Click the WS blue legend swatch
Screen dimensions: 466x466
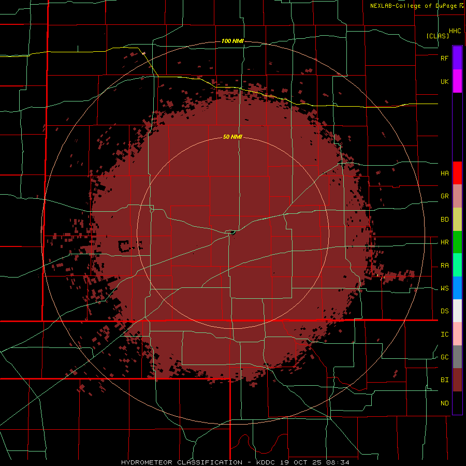tap(457, 288)
